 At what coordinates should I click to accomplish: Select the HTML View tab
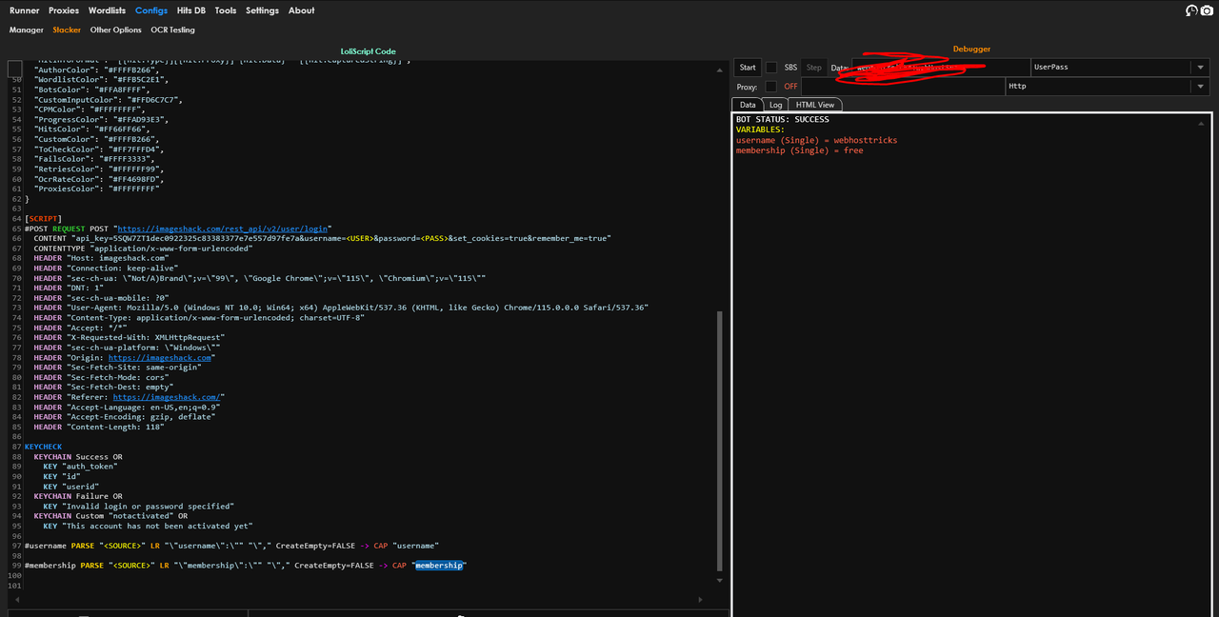(x=815, y=105)
